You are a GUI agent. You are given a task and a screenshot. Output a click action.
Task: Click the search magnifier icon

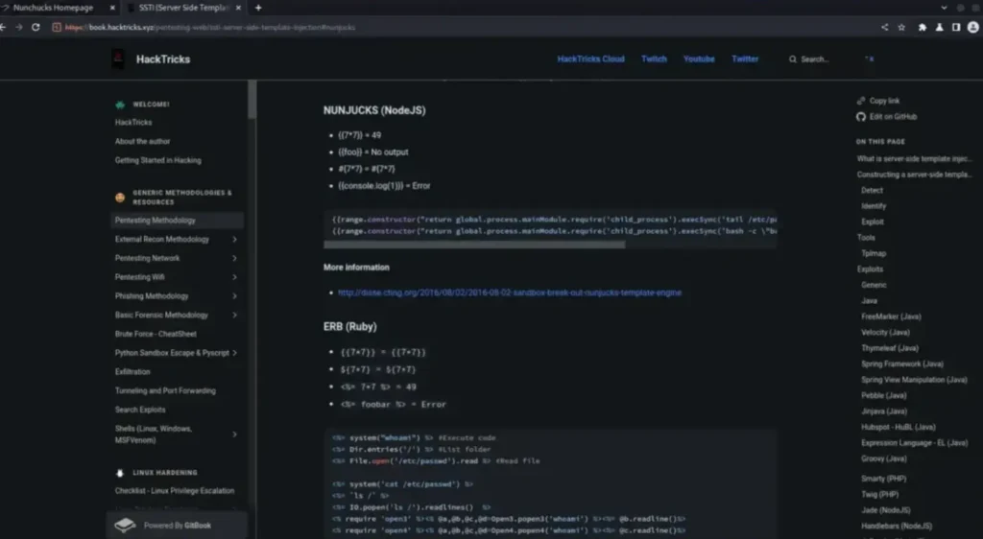pos(792,59)
